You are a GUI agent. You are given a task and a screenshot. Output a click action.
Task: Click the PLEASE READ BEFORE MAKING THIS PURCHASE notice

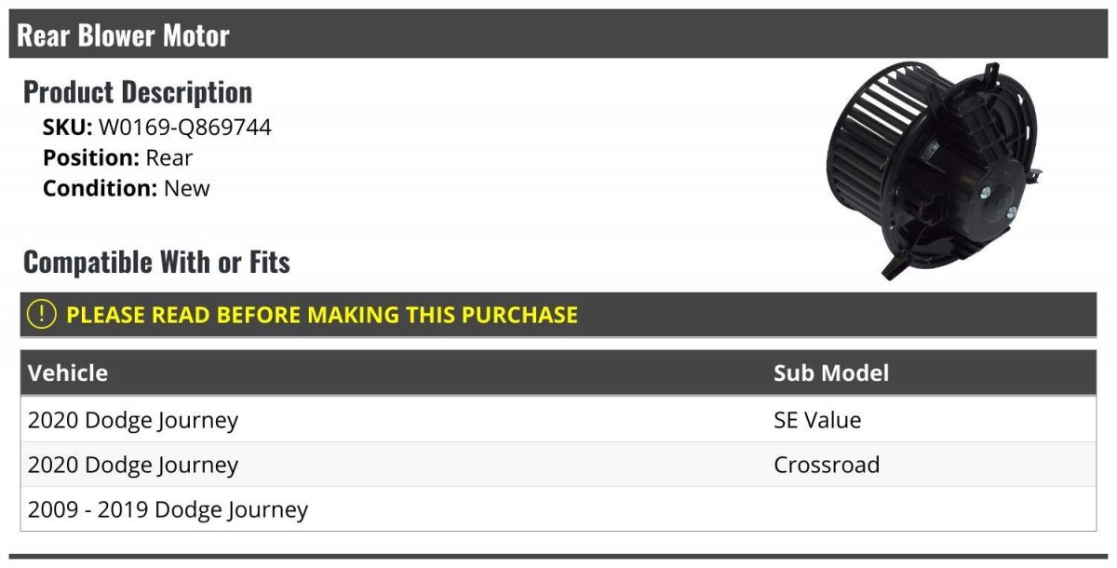321,315
